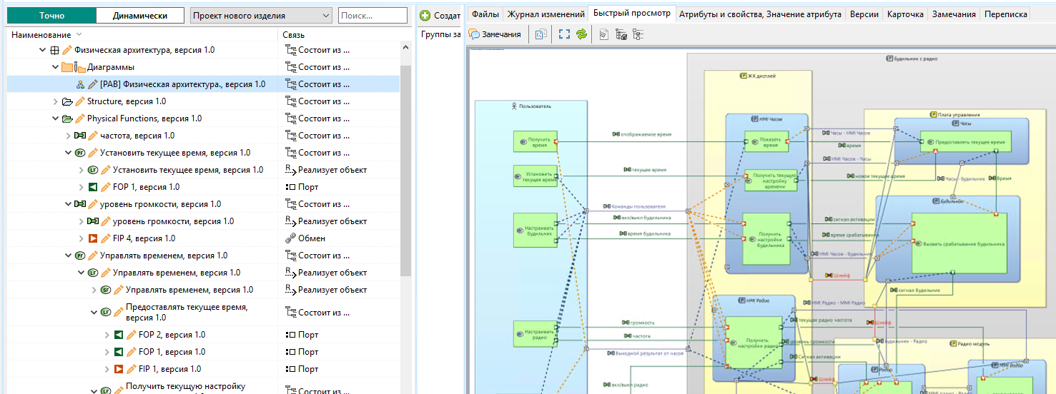This screenshot has width=1056, height=394.
Task: Click the fit-to-screen frame icon in preview toolbar
Action: coord(564,34)
